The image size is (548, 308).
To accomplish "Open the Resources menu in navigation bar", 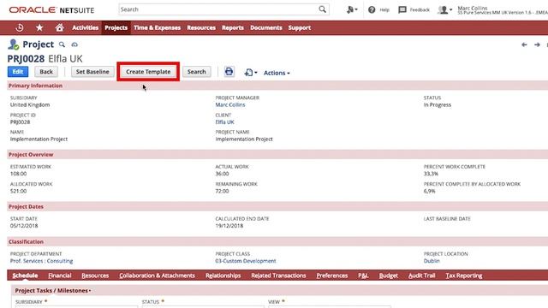I will tap(201, 27).
